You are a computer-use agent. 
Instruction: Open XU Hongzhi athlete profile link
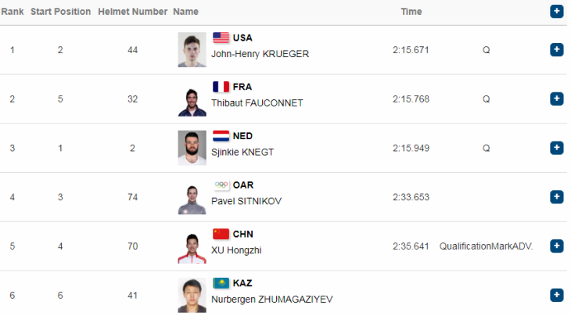[x=236, y=250]
